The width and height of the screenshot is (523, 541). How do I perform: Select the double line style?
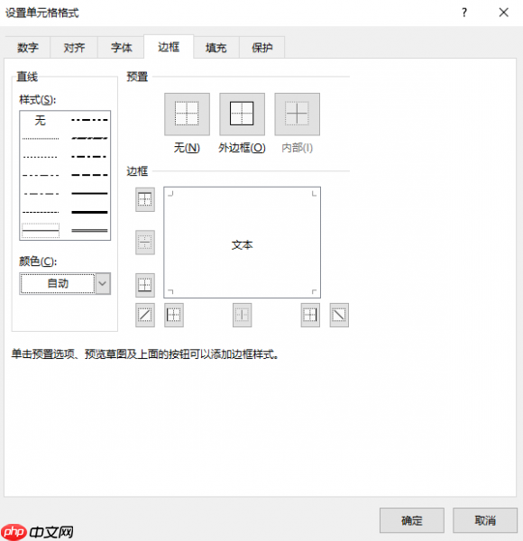[89, 230]
